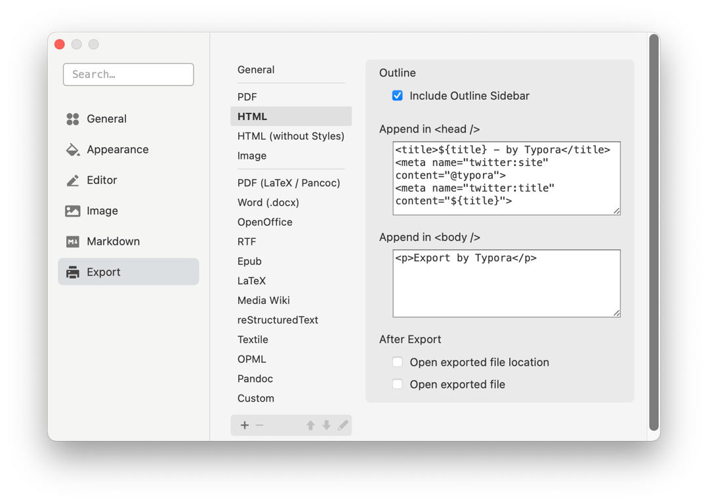
Task: Edit export entry with the pencil icon
Action: [x=343, y=425]
